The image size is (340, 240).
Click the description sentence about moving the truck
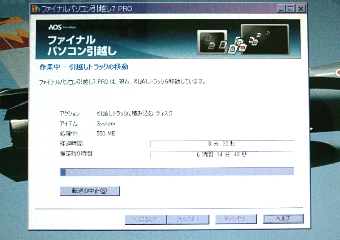[x=122, y=82]
